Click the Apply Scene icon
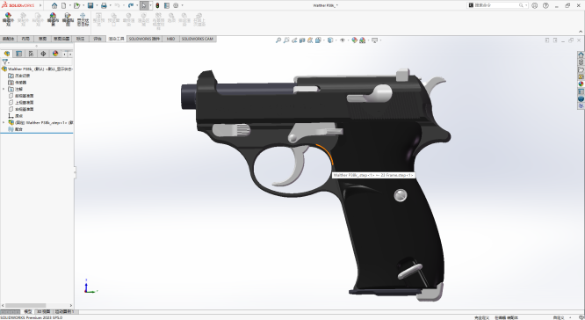The image size is (585, 320). (362, 40)
